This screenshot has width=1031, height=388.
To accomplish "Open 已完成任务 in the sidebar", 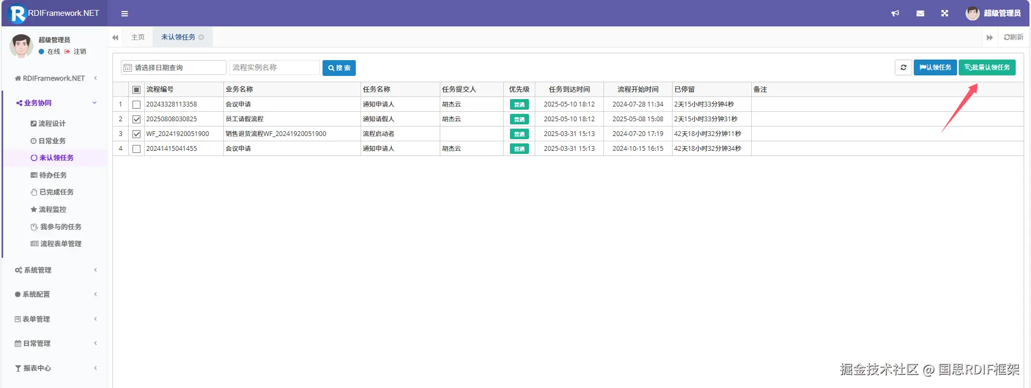I will [52, 192].
